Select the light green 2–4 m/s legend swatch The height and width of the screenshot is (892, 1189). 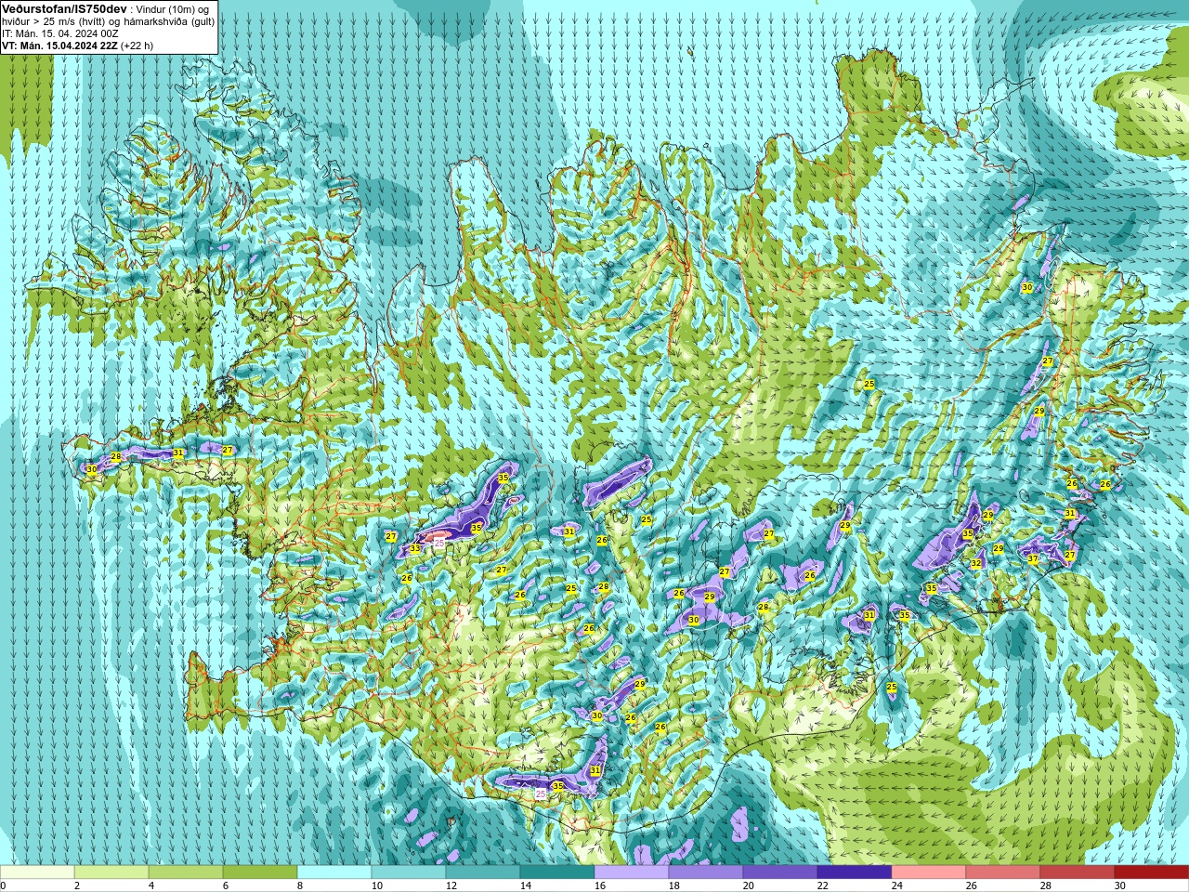point(111,872)
